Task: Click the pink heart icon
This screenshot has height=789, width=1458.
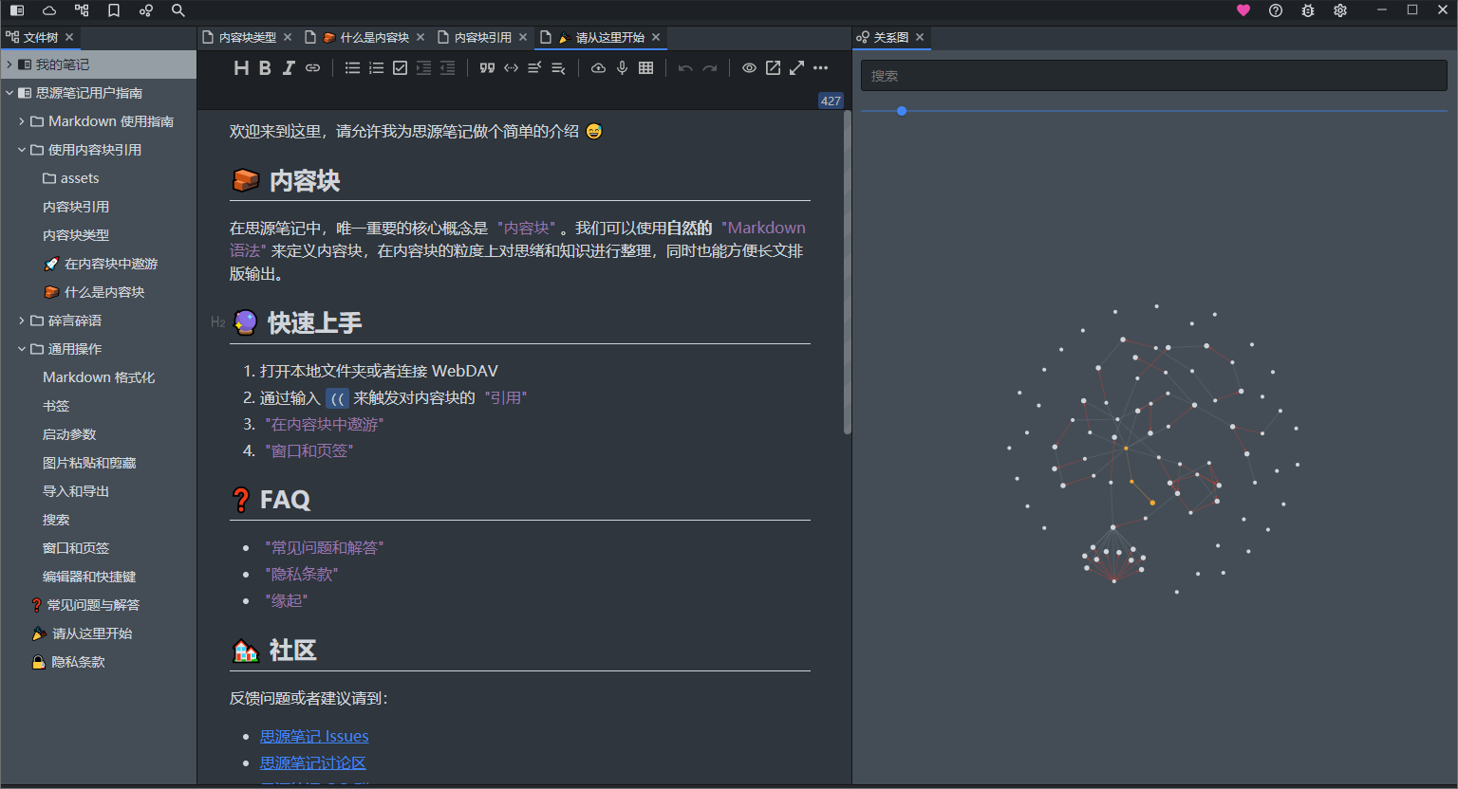Action: click(1243, 10)
